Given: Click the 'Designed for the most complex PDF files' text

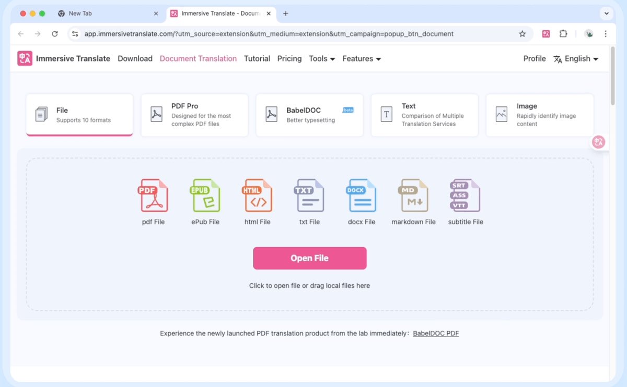Looking at the screenshot, I should (201, 120).
